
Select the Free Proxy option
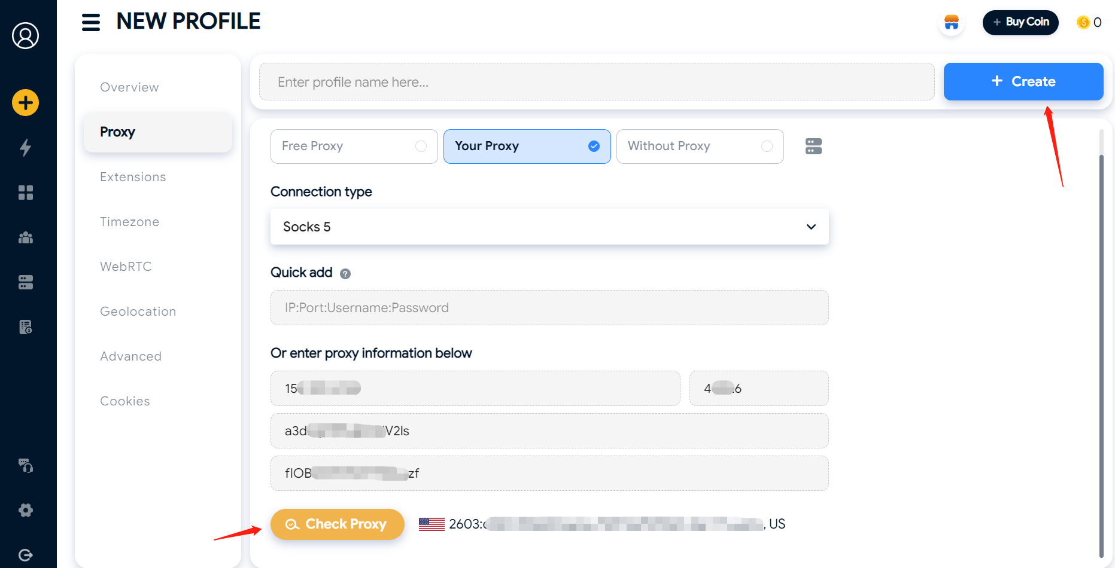click(x=354, y=146)
